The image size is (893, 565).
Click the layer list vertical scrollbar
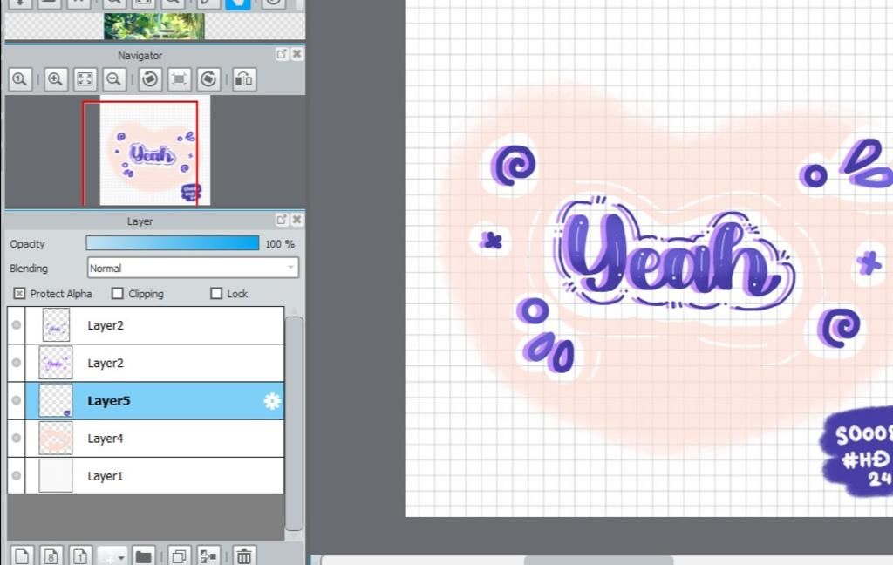tap(294, 423)
